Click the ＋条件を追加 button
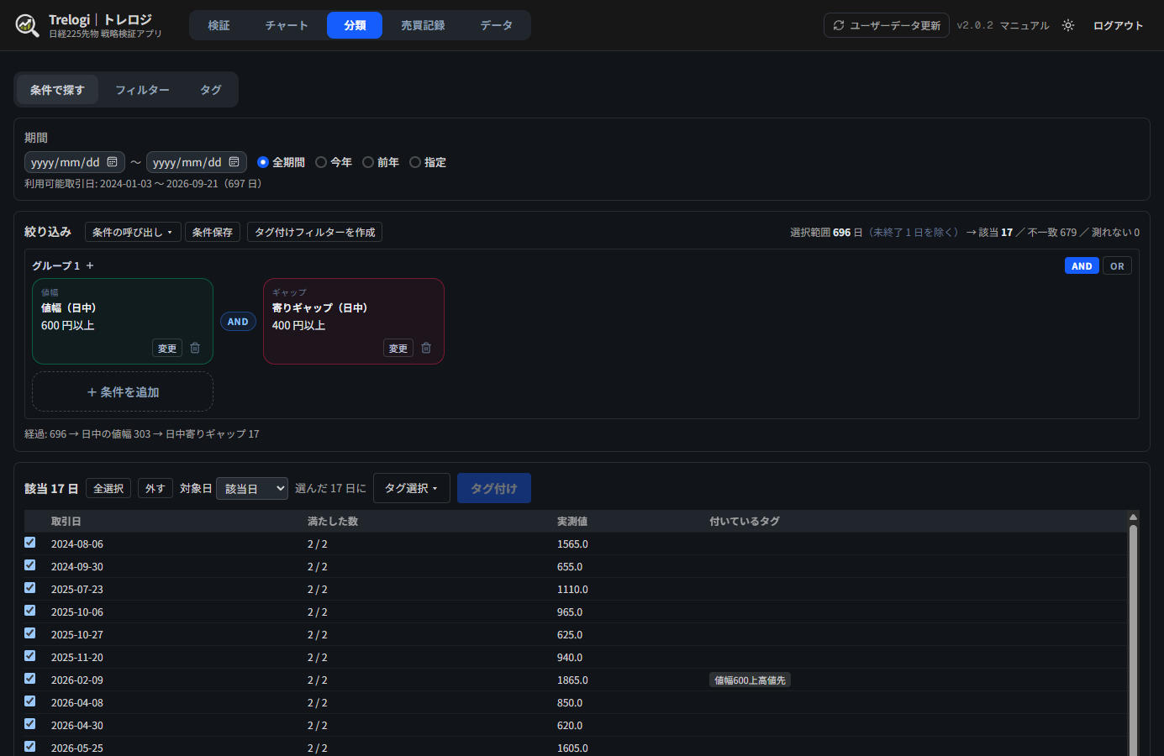The width and height of the screenshot is (1164, 756). pos(123,391)
